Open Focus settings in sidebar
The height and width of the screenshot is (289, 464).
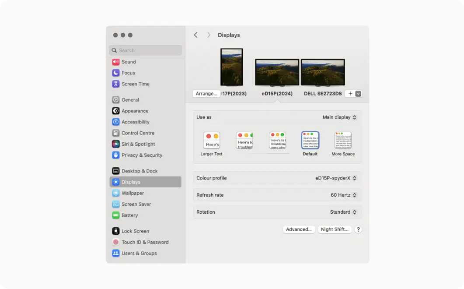pyautogui.click(x=145, y=73)
